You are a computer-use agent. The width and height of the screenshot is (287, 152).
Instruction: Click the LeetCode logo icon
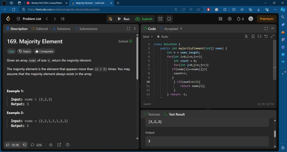tap(8, 19)
